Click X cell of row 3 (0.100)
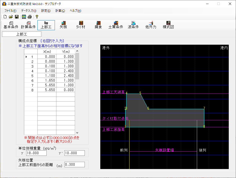 [47, 66]
